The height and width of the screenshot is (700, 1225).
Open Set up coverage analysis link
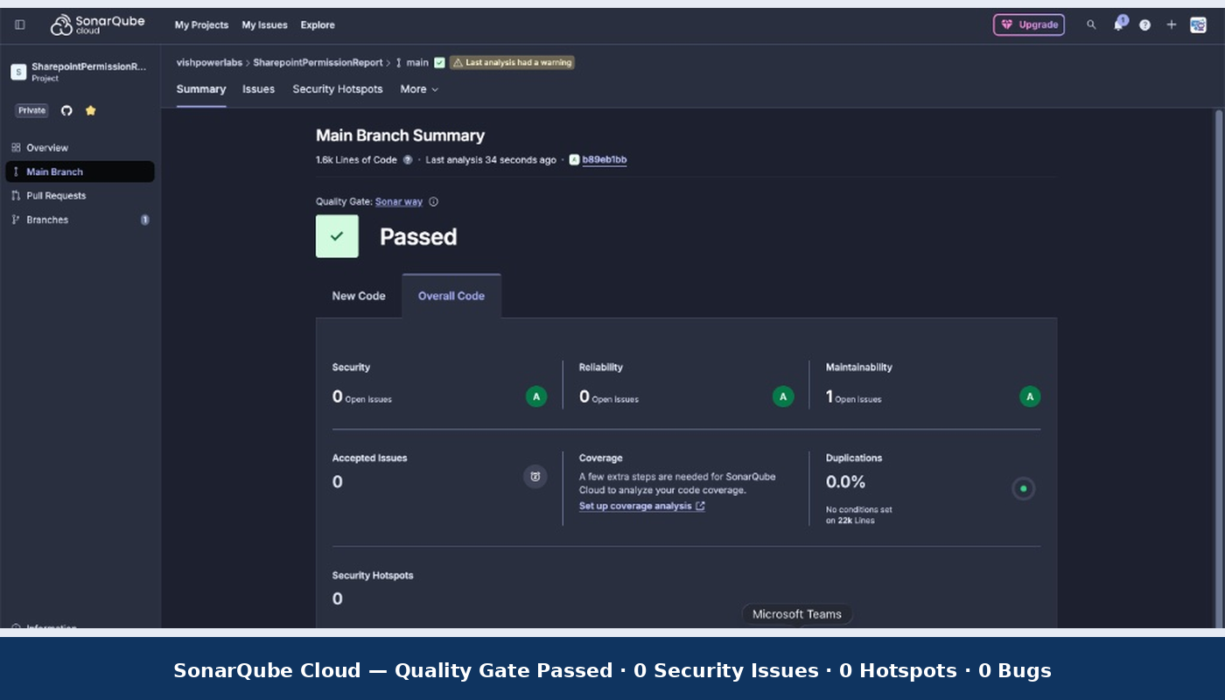(641, 506)
